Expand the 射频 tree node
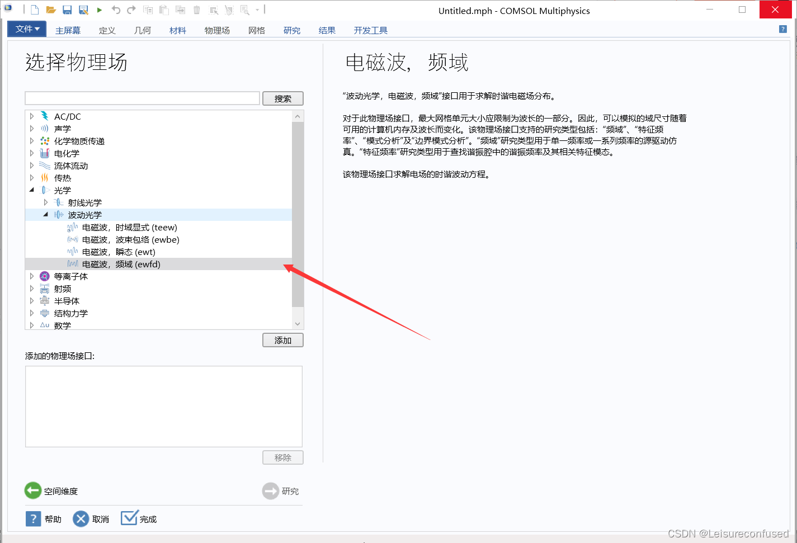797x543 pixels. point(32,289)
